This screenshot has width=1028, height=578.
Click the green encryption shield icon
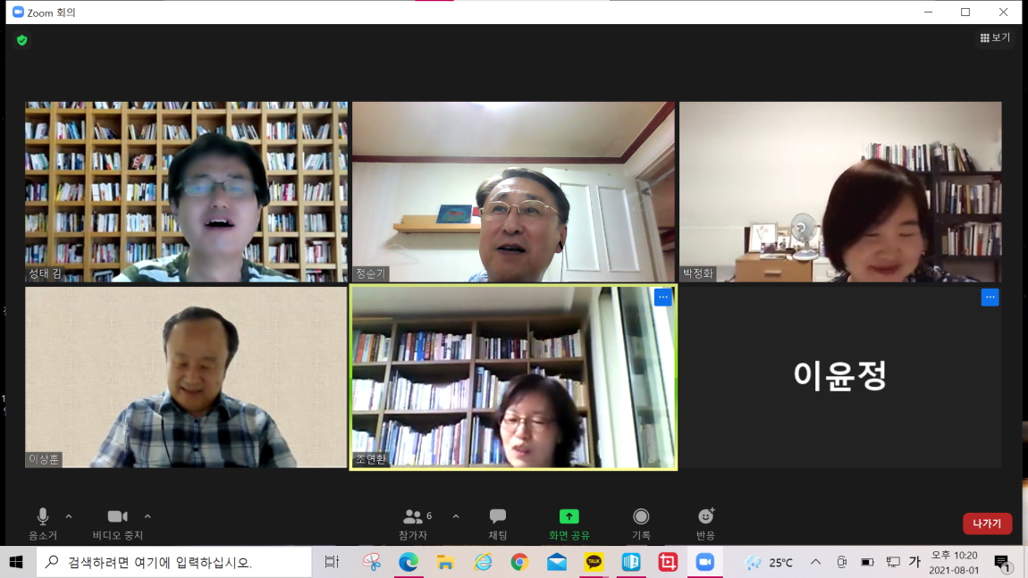pyautogui.click(x=22, y=40)
